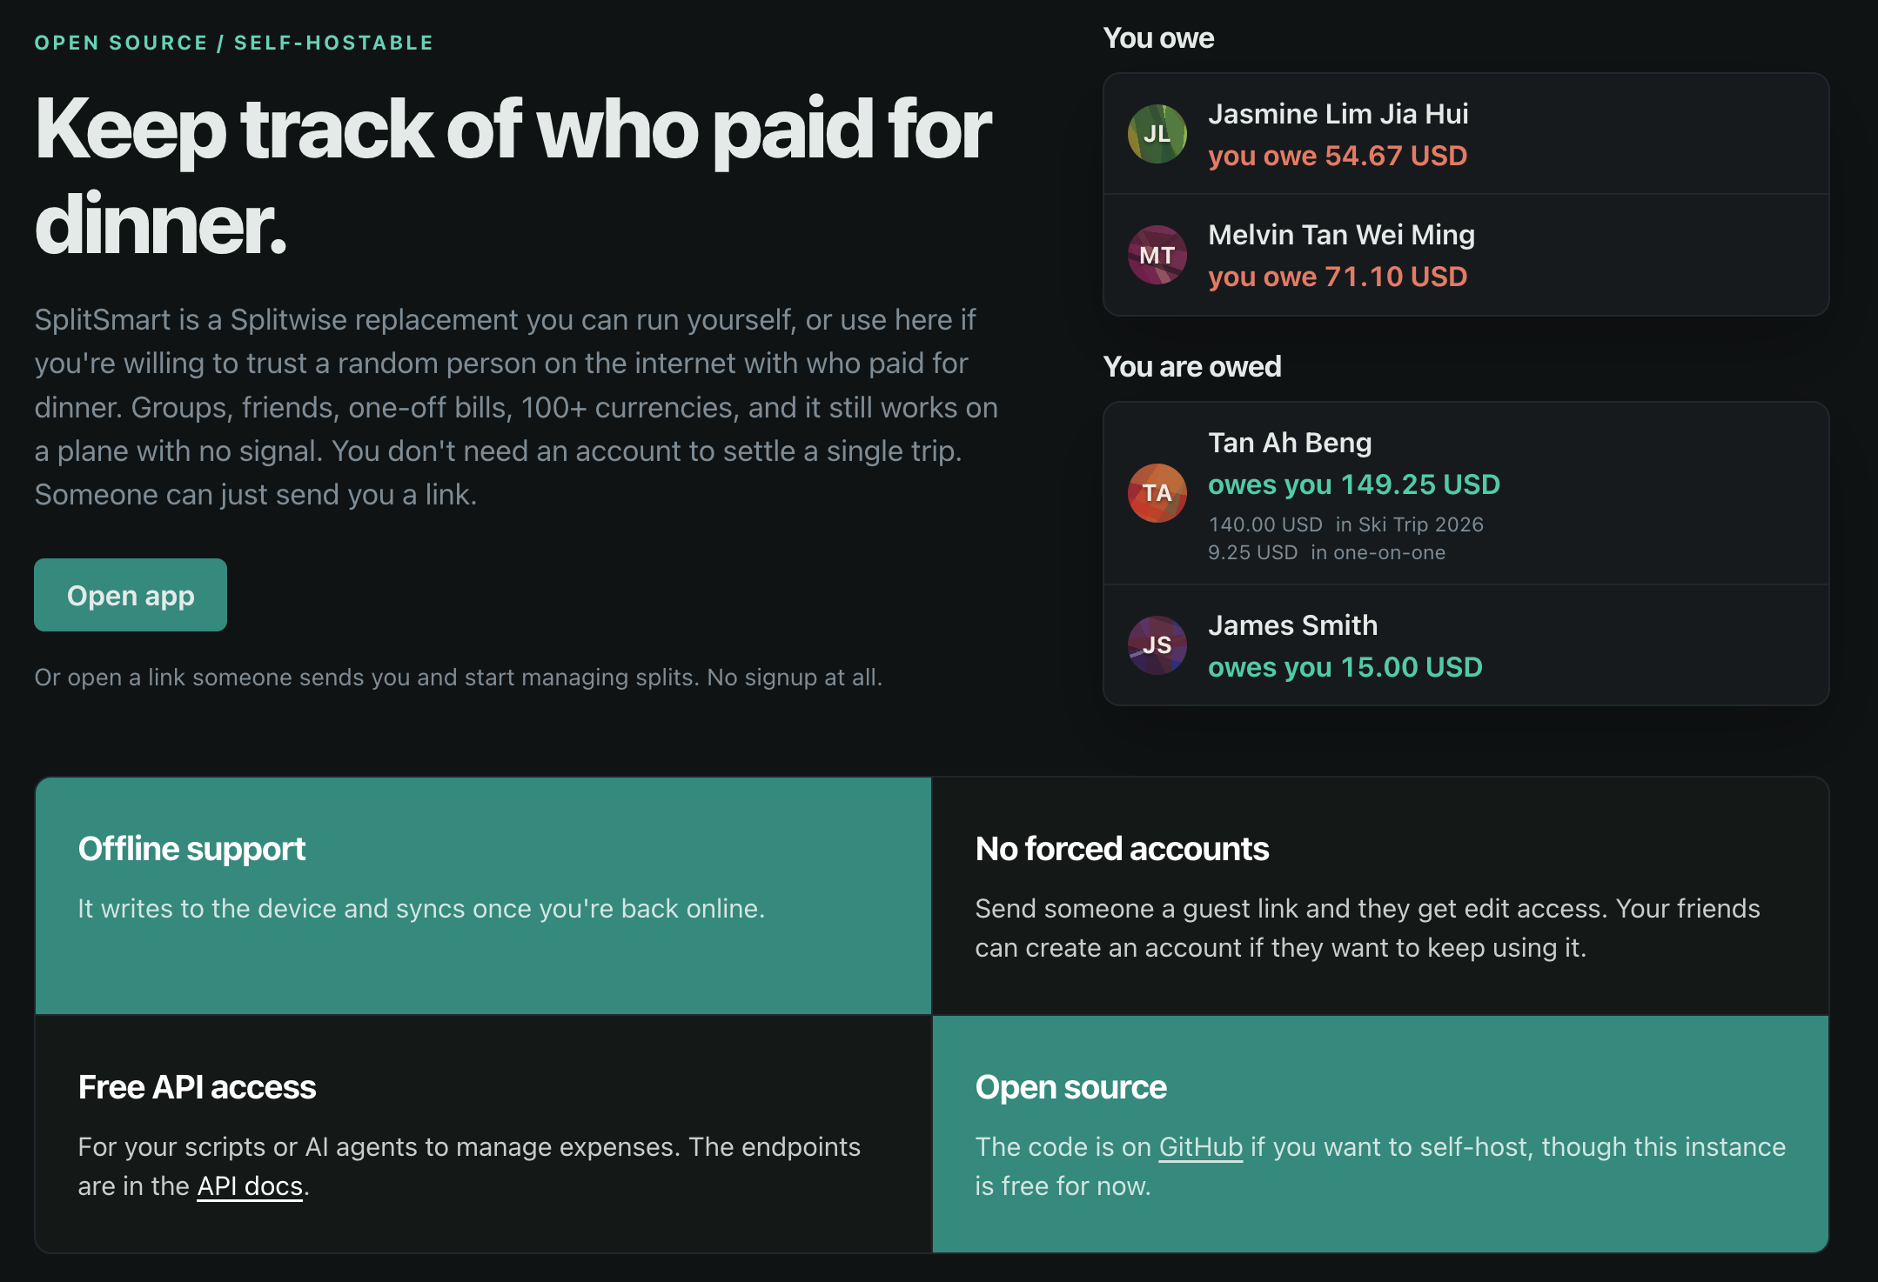Click the one-on-one 9.25 USD breakdown line
Image resolution: width=1878 pixels, height=1282 pixels.
click(x=1326, y=552)
